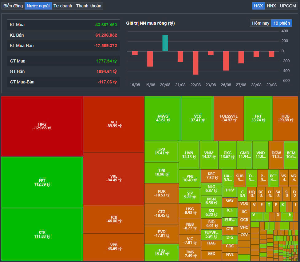Click the red 22/08 net-sell bar
This screenshot has height=262, width=300.
195,63
